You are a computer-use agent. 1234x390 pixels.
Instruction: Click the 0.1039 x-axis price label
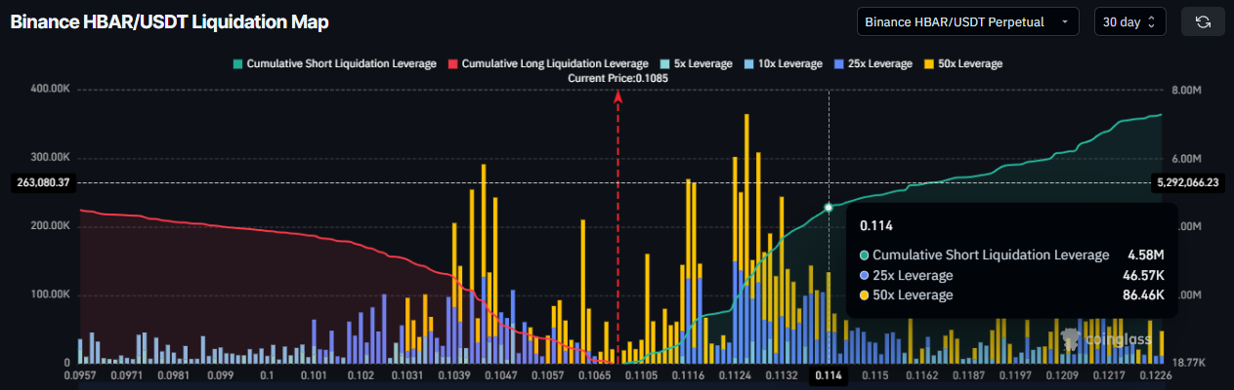click(x=456, y=375)
